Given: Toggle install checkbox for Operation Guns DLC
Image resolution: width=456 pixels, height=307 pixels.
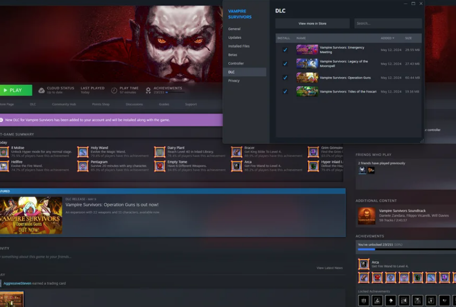Looking at the screenshot, I should (285, 78).
